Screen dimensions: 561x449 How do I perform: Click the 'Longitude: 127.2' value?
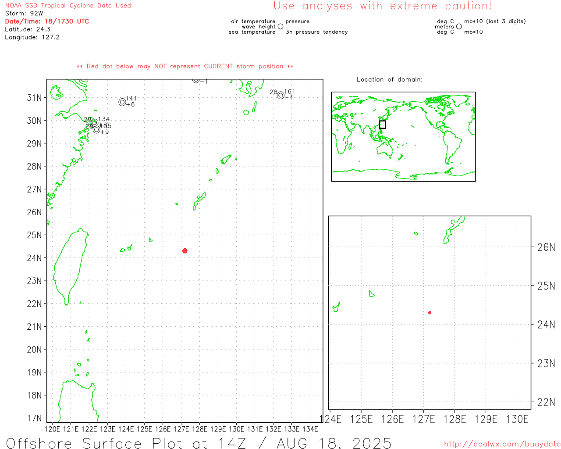tap(32, 37)
